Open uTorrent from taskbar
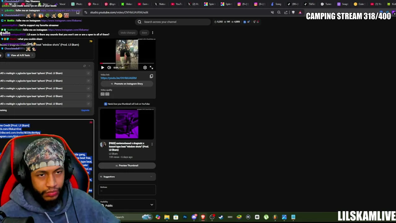The width and height of the screenshot is (396, 223). pos(266,217)
